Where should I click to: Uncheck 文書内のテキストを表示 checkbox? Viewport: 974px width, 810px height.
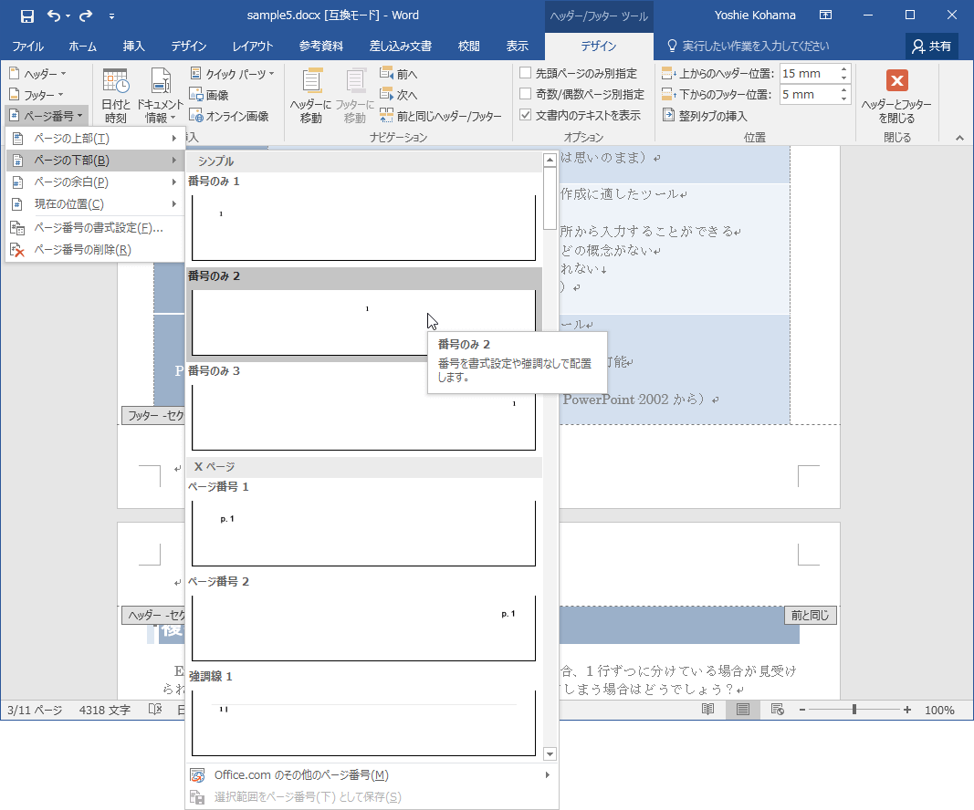(525, 115)
